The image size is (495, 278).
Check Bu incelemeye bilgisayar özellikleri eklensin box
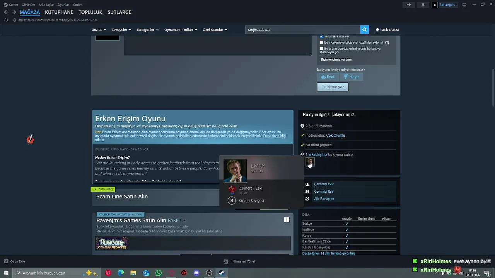[x=321, y=42]
